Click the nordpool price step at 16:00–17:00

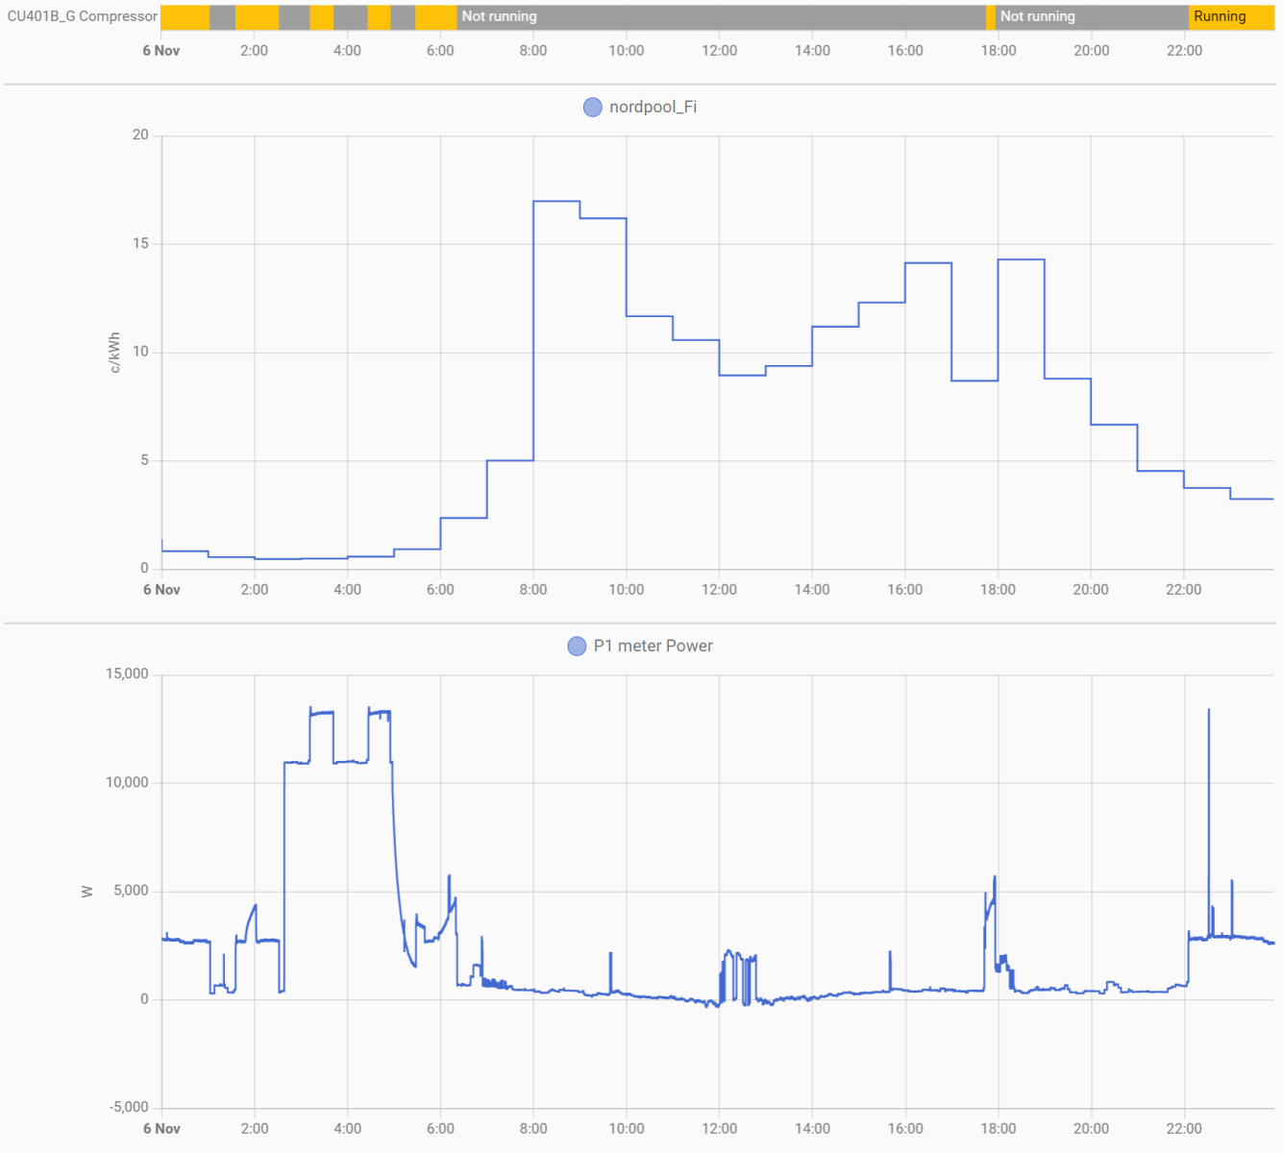pos(927,263)
